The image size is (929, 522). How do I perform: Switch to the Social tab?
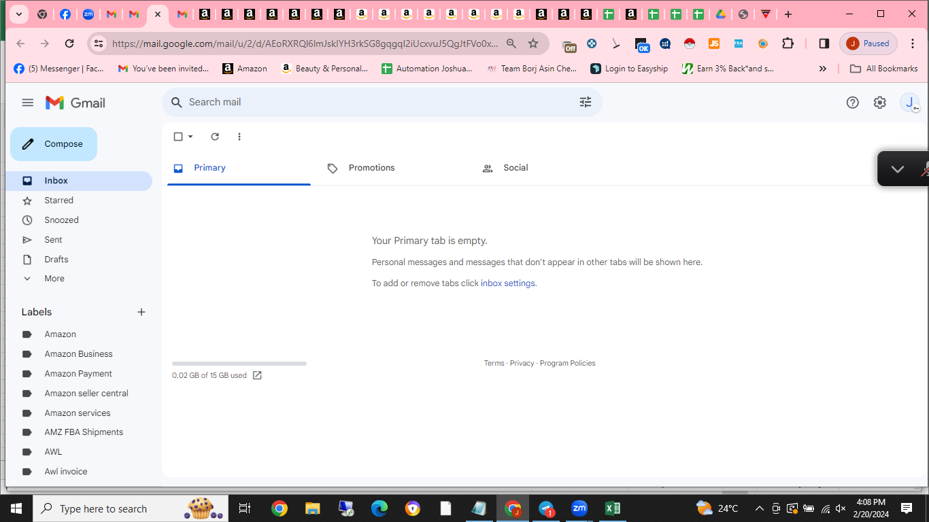click(x=548, y=168)
